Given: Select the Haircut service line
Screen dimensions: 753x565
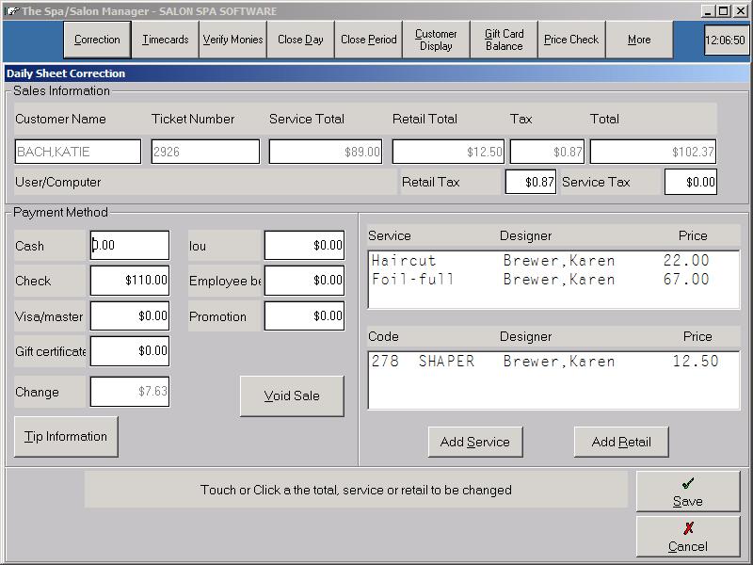Looking at the screenshot, I should click(x=539, y=261).
